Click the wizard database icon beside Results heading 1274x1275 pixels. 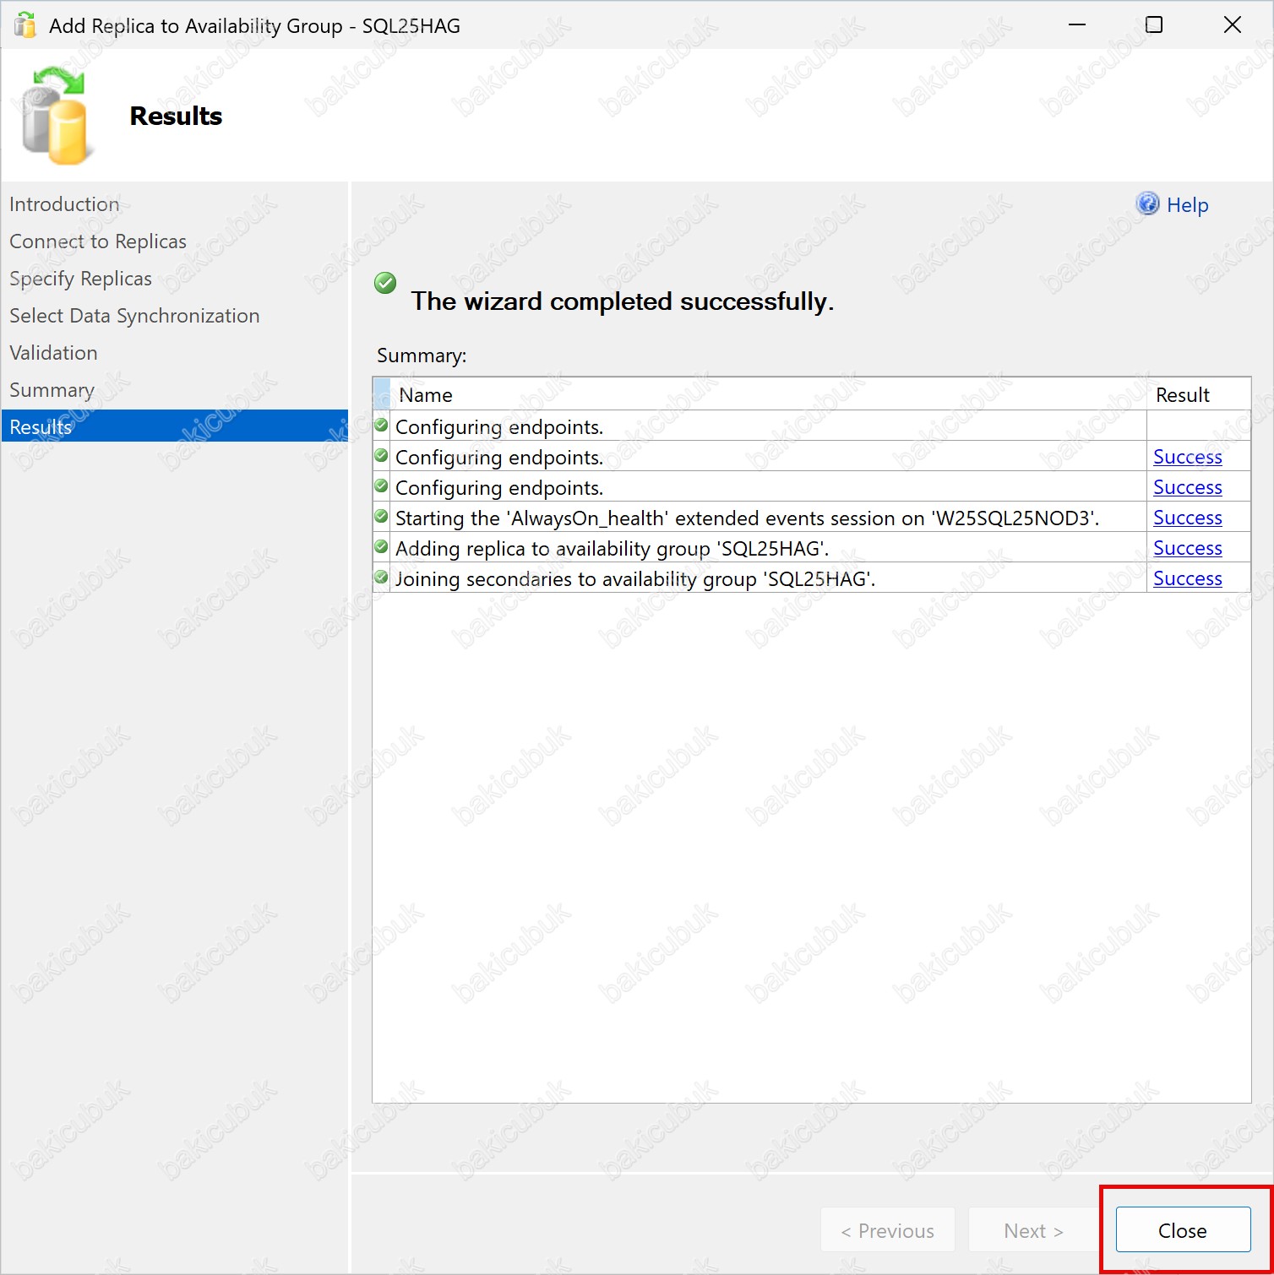pyautogui.click(x=56, y=117)
